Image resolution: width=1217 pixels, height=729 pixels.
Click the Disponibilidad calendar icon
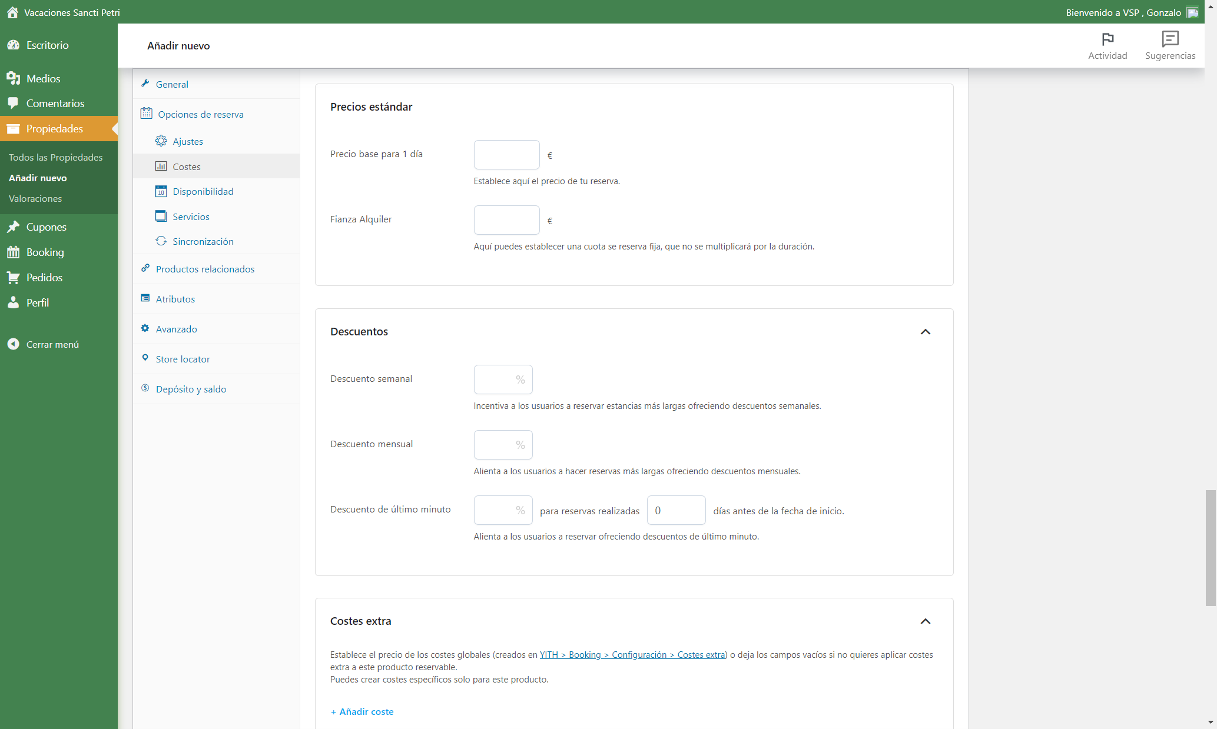pyautogui.click(x=161, y=191)
